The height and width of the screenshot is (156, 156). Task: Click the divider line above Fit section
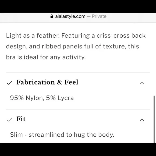pos(78,109)
